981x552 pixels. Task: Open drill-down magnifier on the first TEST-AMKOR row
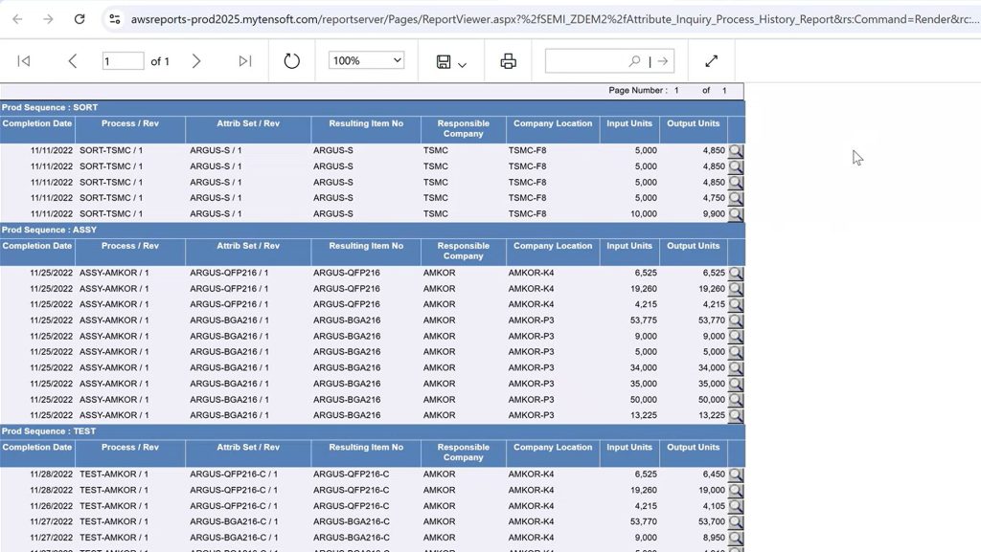click(736, 474)
